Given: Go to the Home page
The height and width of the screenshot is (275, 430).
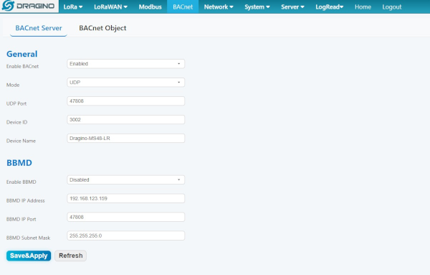Looking at the screenshot, I should (363, 7).
